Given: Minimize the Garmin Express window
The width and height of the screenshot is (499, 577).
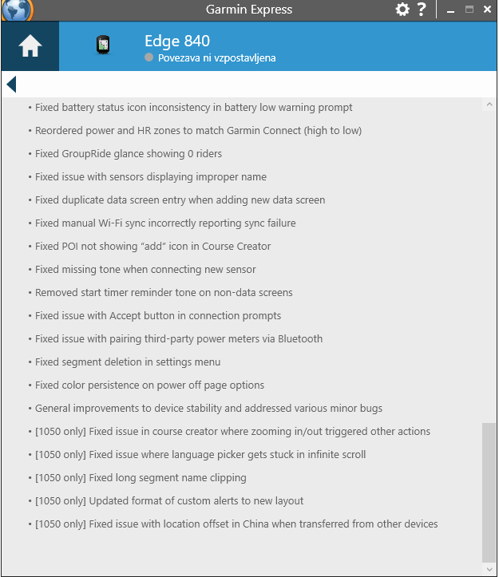Looking at the screenshot, I should pyautogui.click(x=451, y=10).
